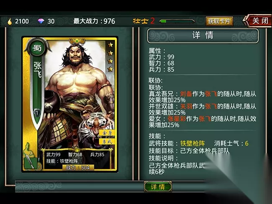Tap the 舍身 trait tag on card
The height and width of the screenshot is (204, 272).
[107, 133]
